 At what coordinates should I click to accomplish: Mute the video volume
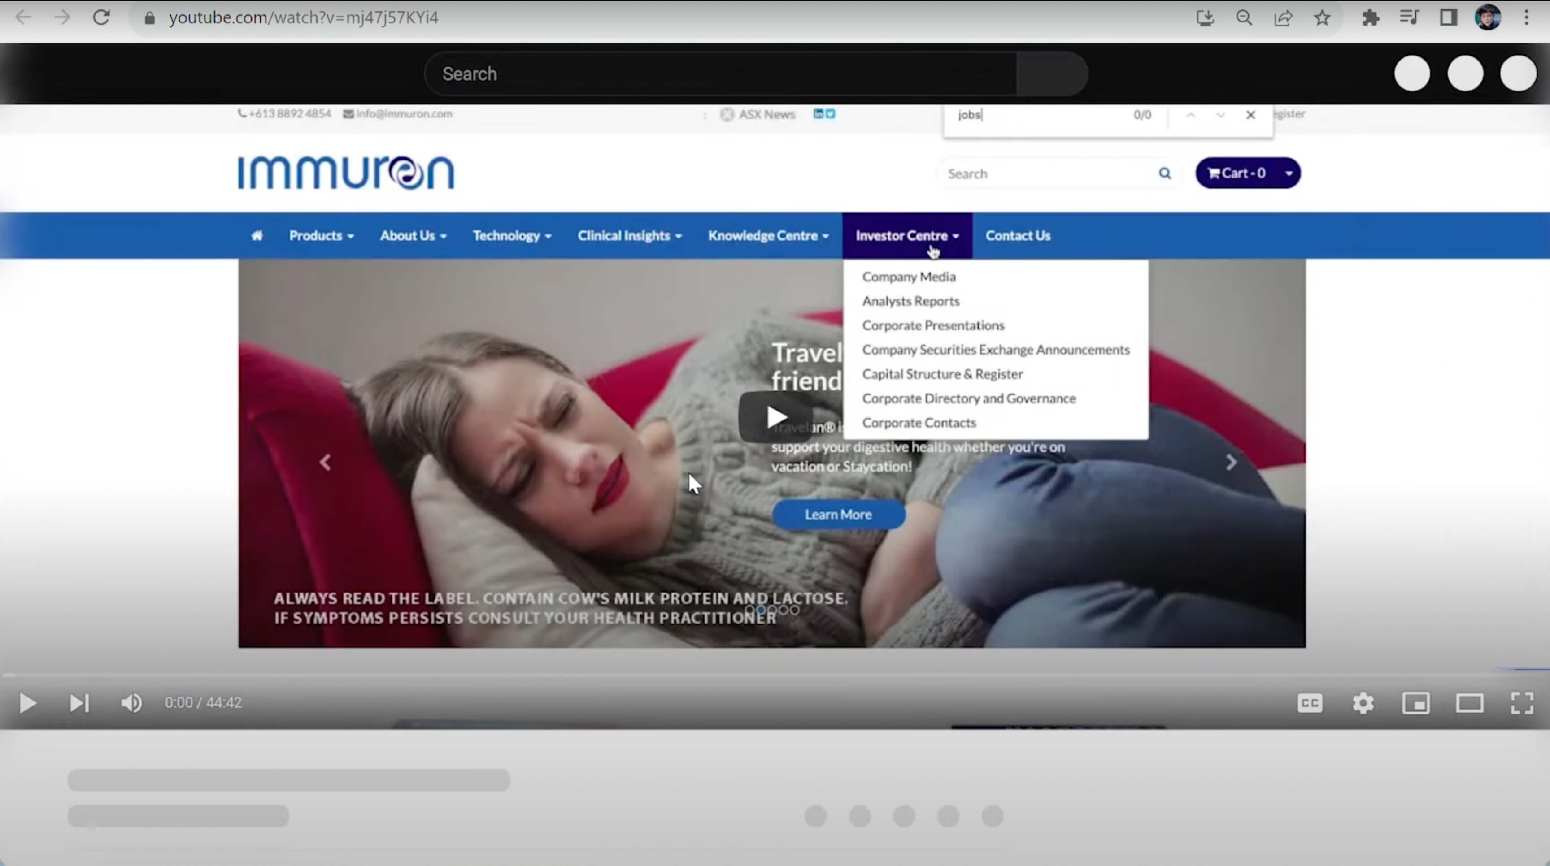pos(131,702)
